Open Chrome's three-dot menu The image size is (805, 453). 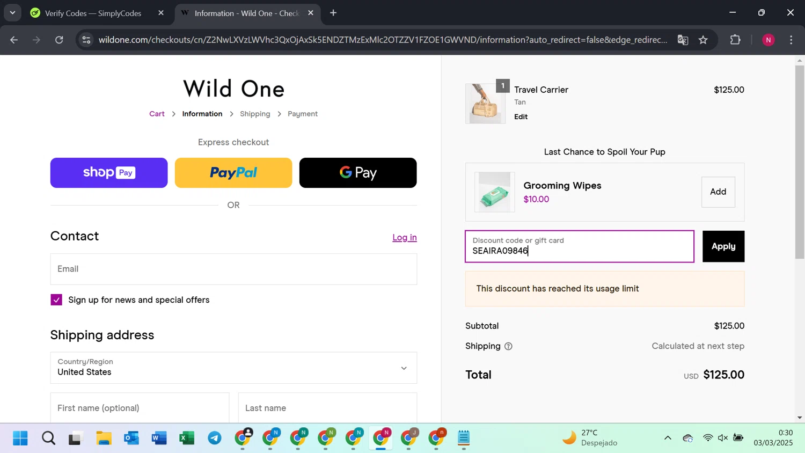[791, 40]
